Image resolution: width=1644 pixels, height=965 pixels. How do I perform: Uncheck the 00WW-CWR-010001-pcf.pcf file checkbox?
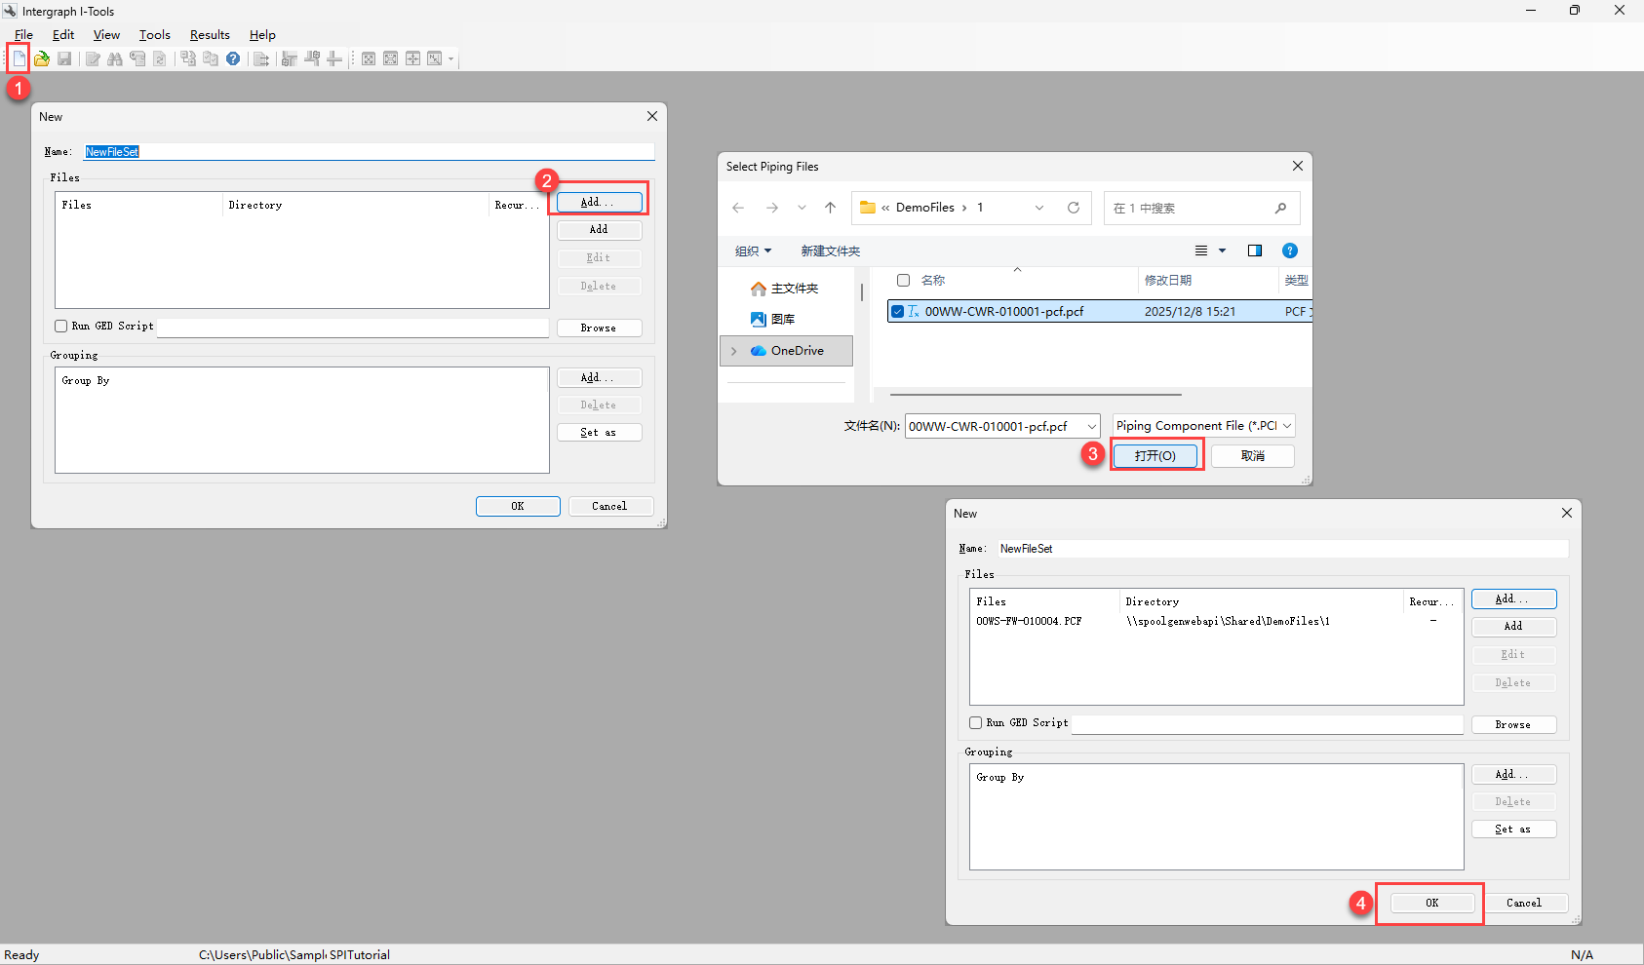coord(897,312)
